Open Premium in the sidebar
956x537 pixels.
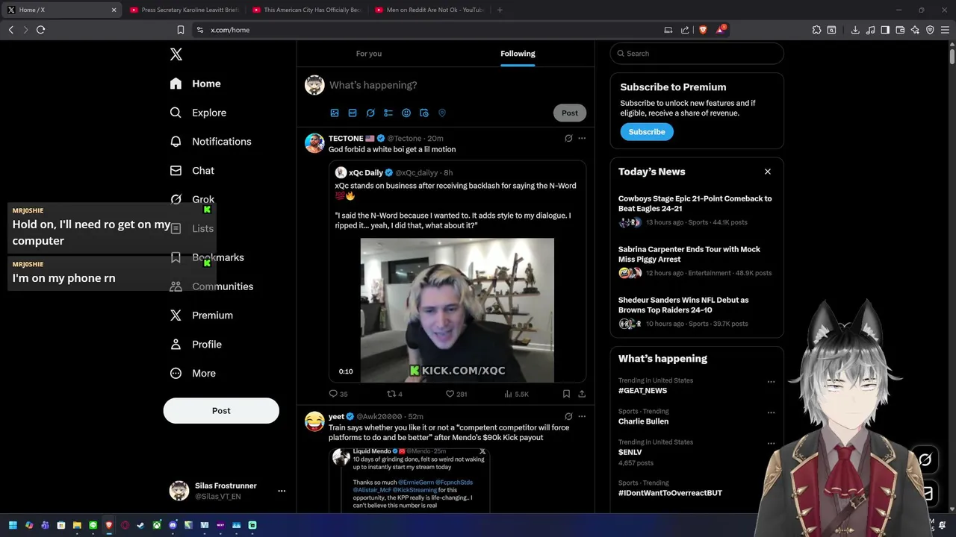pos(202,315)
